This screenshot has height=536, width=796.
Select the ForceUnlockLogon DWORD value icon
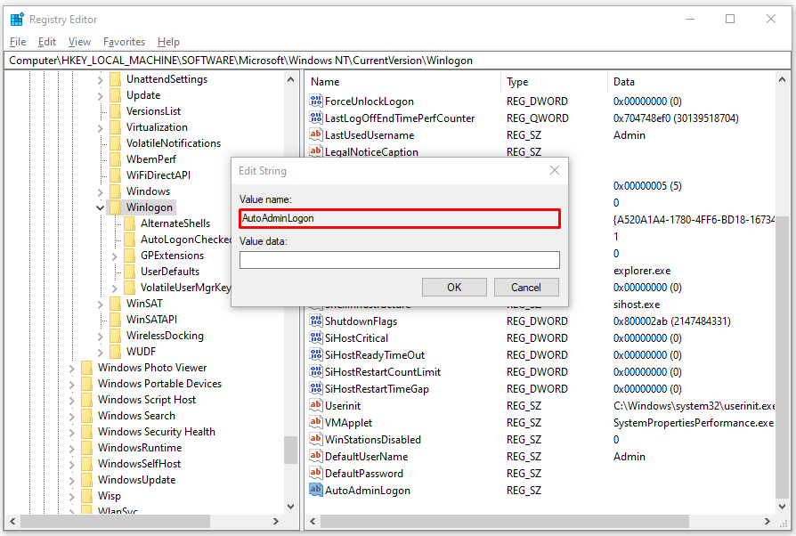click(x=316, y=101)
